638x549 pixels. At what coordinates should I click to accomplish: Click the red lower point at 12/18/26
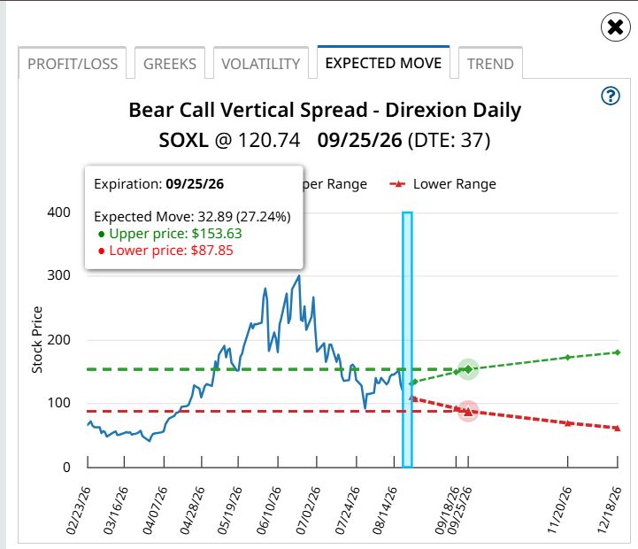pyautogui.click(x=618, y=428)
